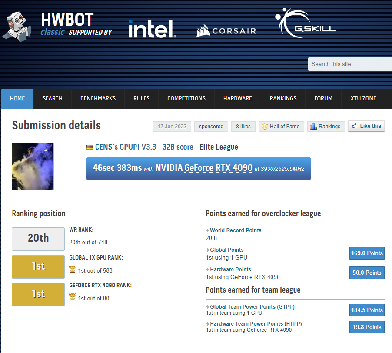Open the Global Points link

click(227, 250)
